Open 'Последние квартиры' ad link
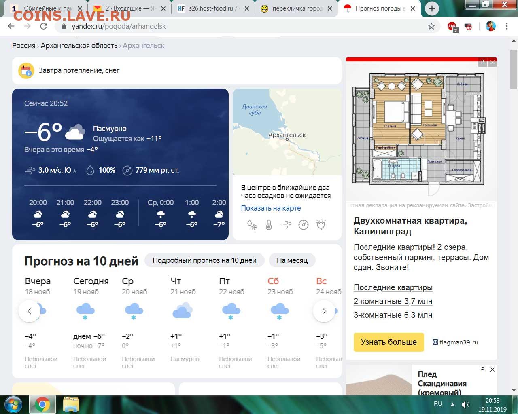 coord(393,287)
